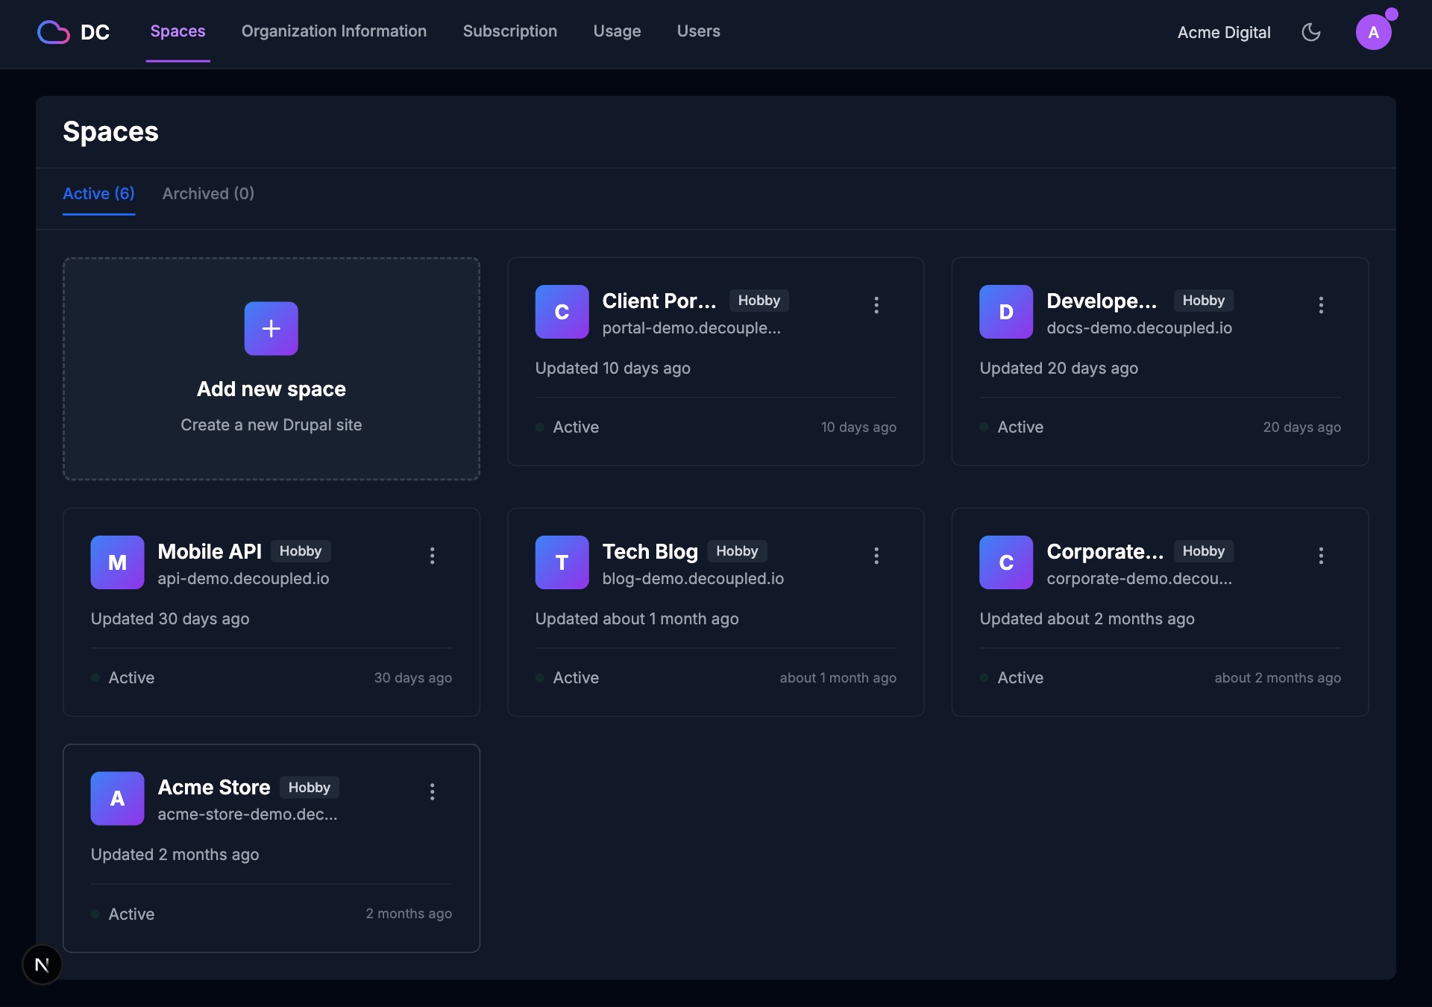
Task: Click the Next.js dev tools icon
Action: (42, 964)
